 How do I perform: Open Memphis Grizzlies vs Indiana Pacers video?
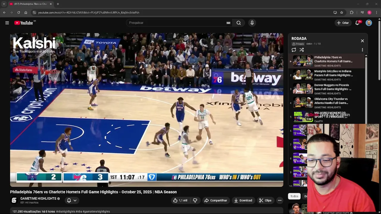coord(326,75)
